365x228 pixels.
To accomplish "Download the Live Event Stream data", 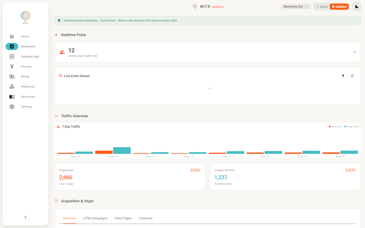I will coord(343,76).
